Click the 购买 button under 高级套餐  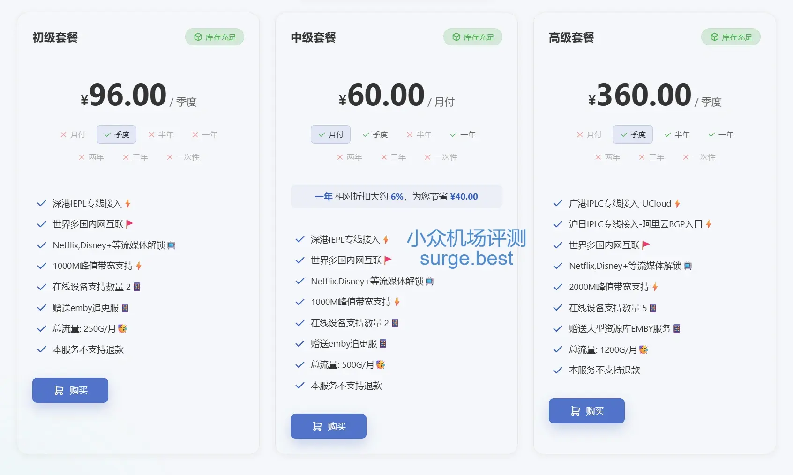point(586,411)
